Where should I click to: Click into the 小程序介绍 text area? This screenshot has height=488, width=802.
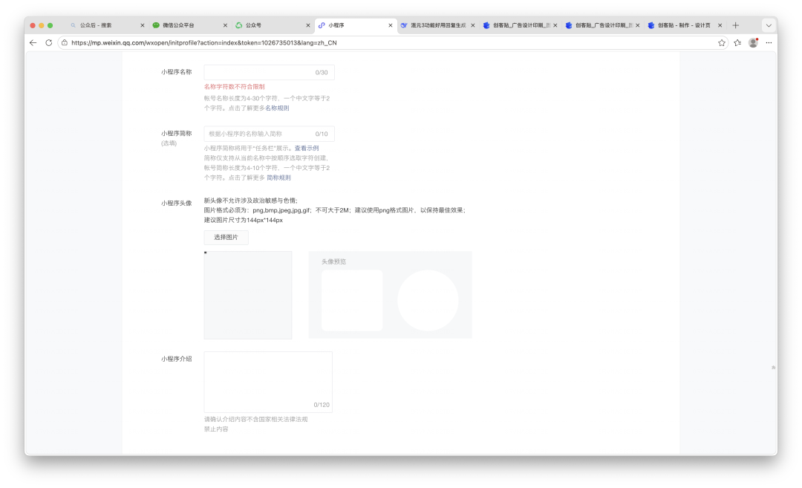coord(268,382)
